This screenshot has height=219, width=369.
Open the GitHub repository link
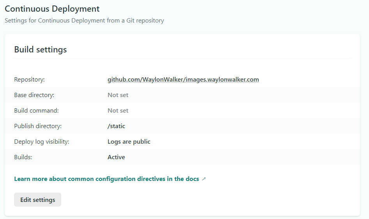(x=183, y=80)
